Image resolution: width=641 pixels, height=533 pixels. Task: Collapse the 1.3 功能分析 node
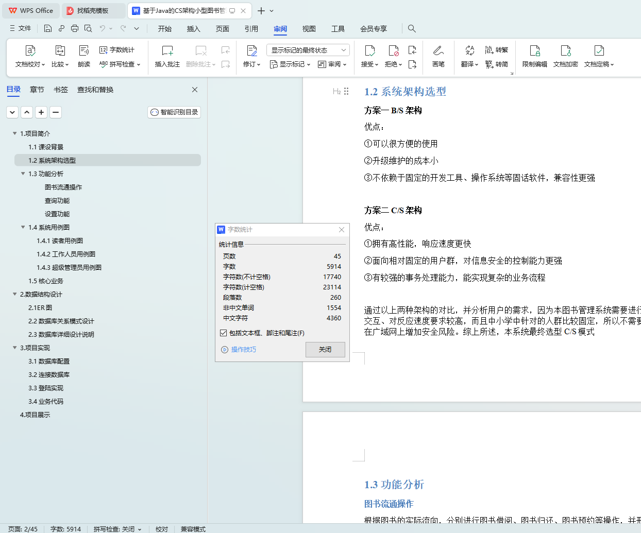coord(23,174)
